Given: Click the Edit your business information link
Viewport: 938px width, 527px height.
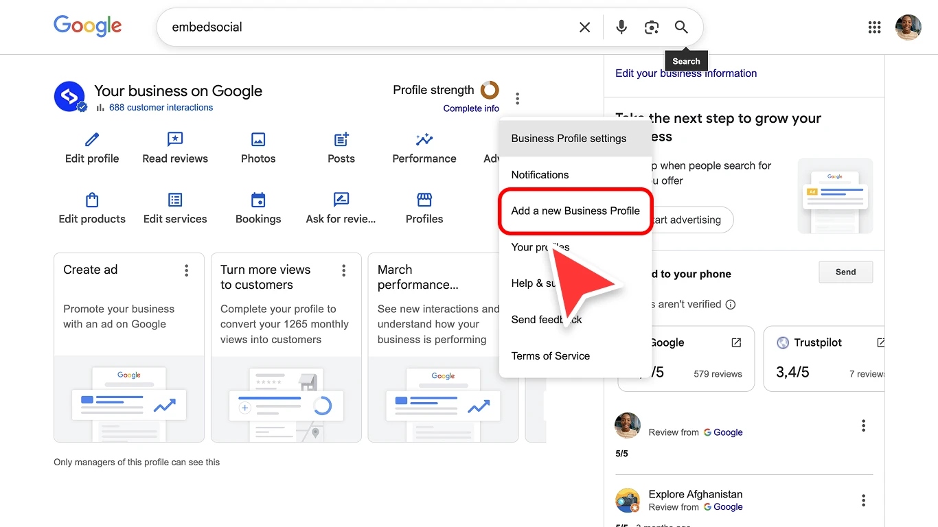Looking at the screenshot, I should 685,73.
